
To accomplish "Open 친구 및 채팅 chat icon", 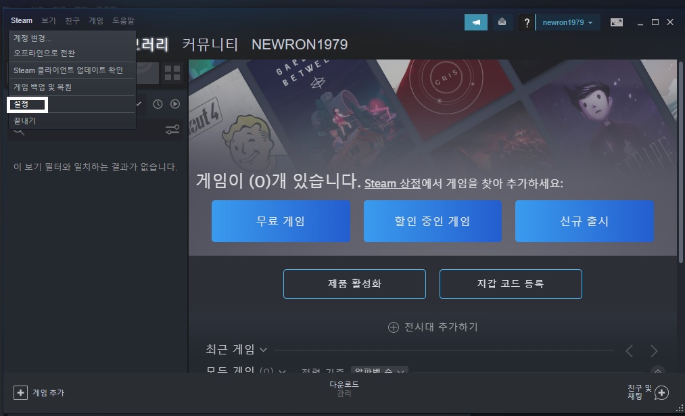I will point(661,392).
